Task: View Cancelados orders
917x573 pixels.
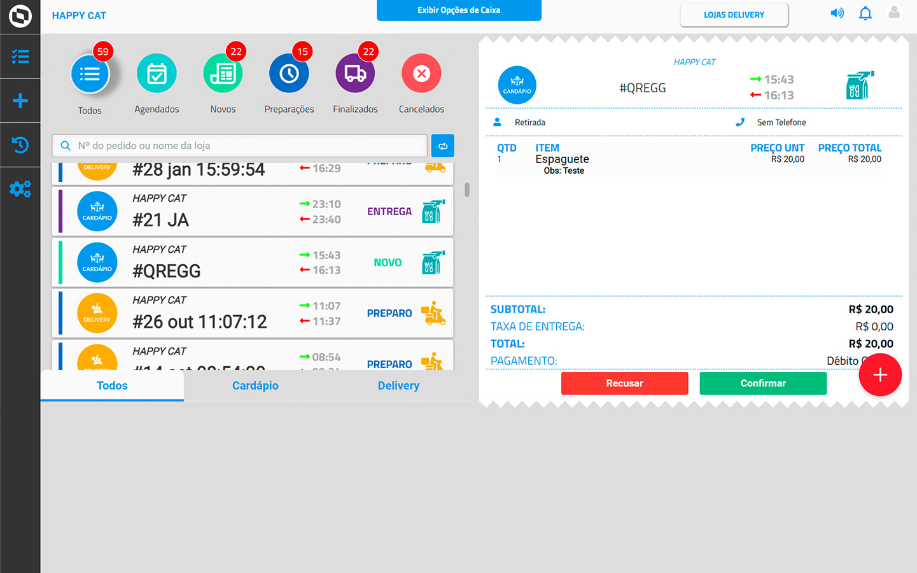Action: (421, 74)
